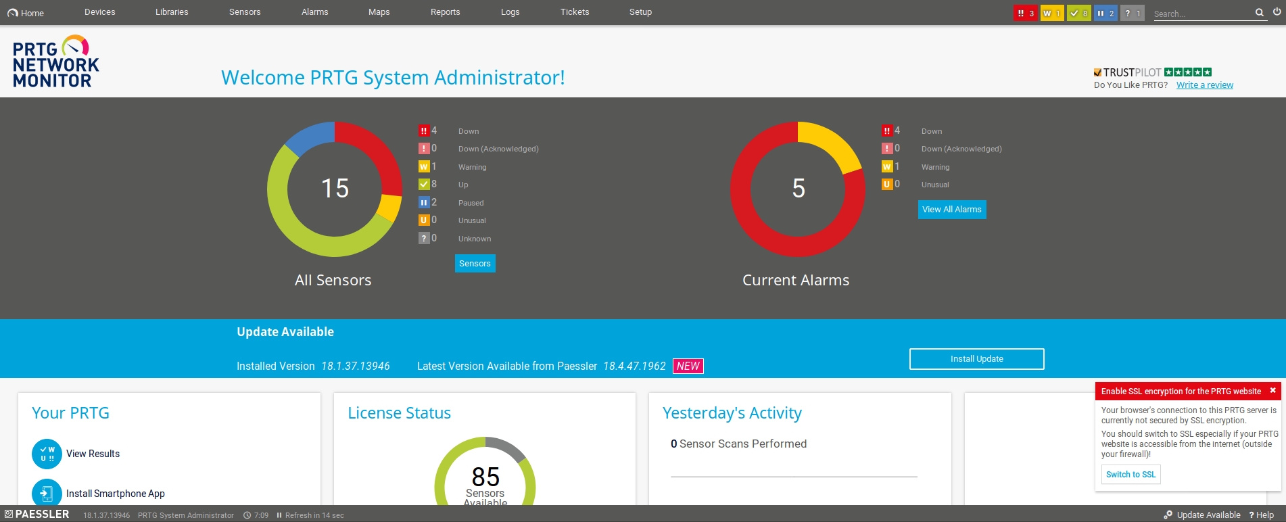Click Unusual icon in All Sensors legend
Screen dimensions: 1286x522
coord(424,220)
